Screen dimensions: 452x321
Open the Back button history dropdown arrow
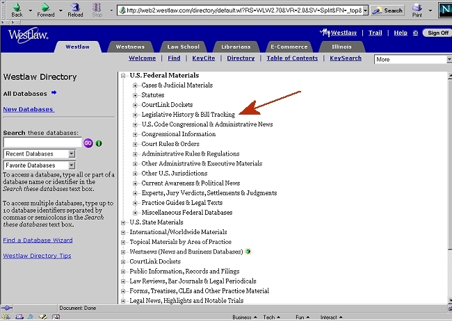click(31, 10)
